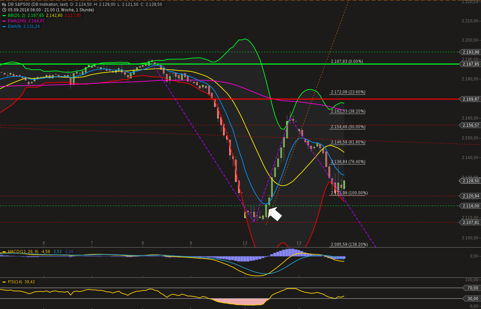The height and width of the screenshot is (309, 481).
Task: Select the MACD value -4,58
Action: [45, 252]
